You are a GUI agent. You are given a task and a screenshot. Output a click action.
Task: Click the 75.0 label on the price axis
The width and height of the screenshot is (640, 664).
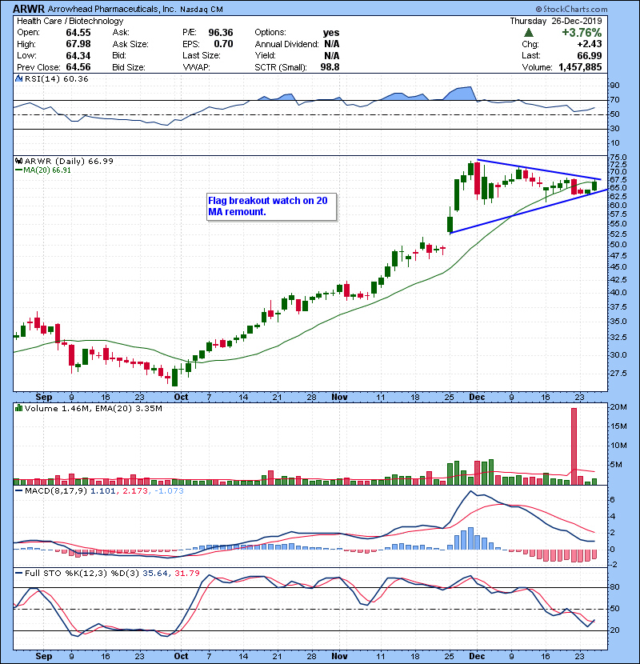[x=618, y=157]
